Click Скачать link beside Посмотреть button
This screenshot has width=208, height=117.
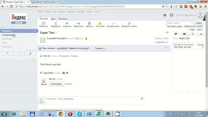pyautogui.click(x=69, y=84)
